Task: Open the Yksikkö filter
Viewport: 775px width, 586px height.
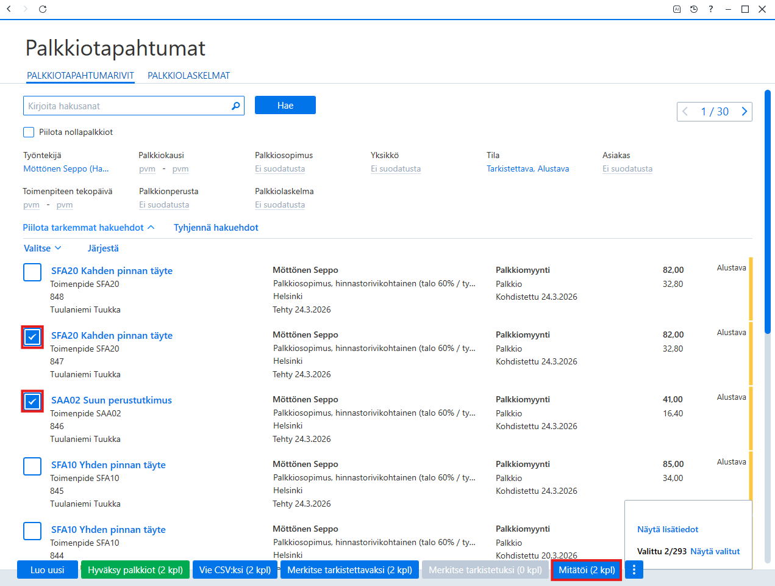Action: coord(396,169)
